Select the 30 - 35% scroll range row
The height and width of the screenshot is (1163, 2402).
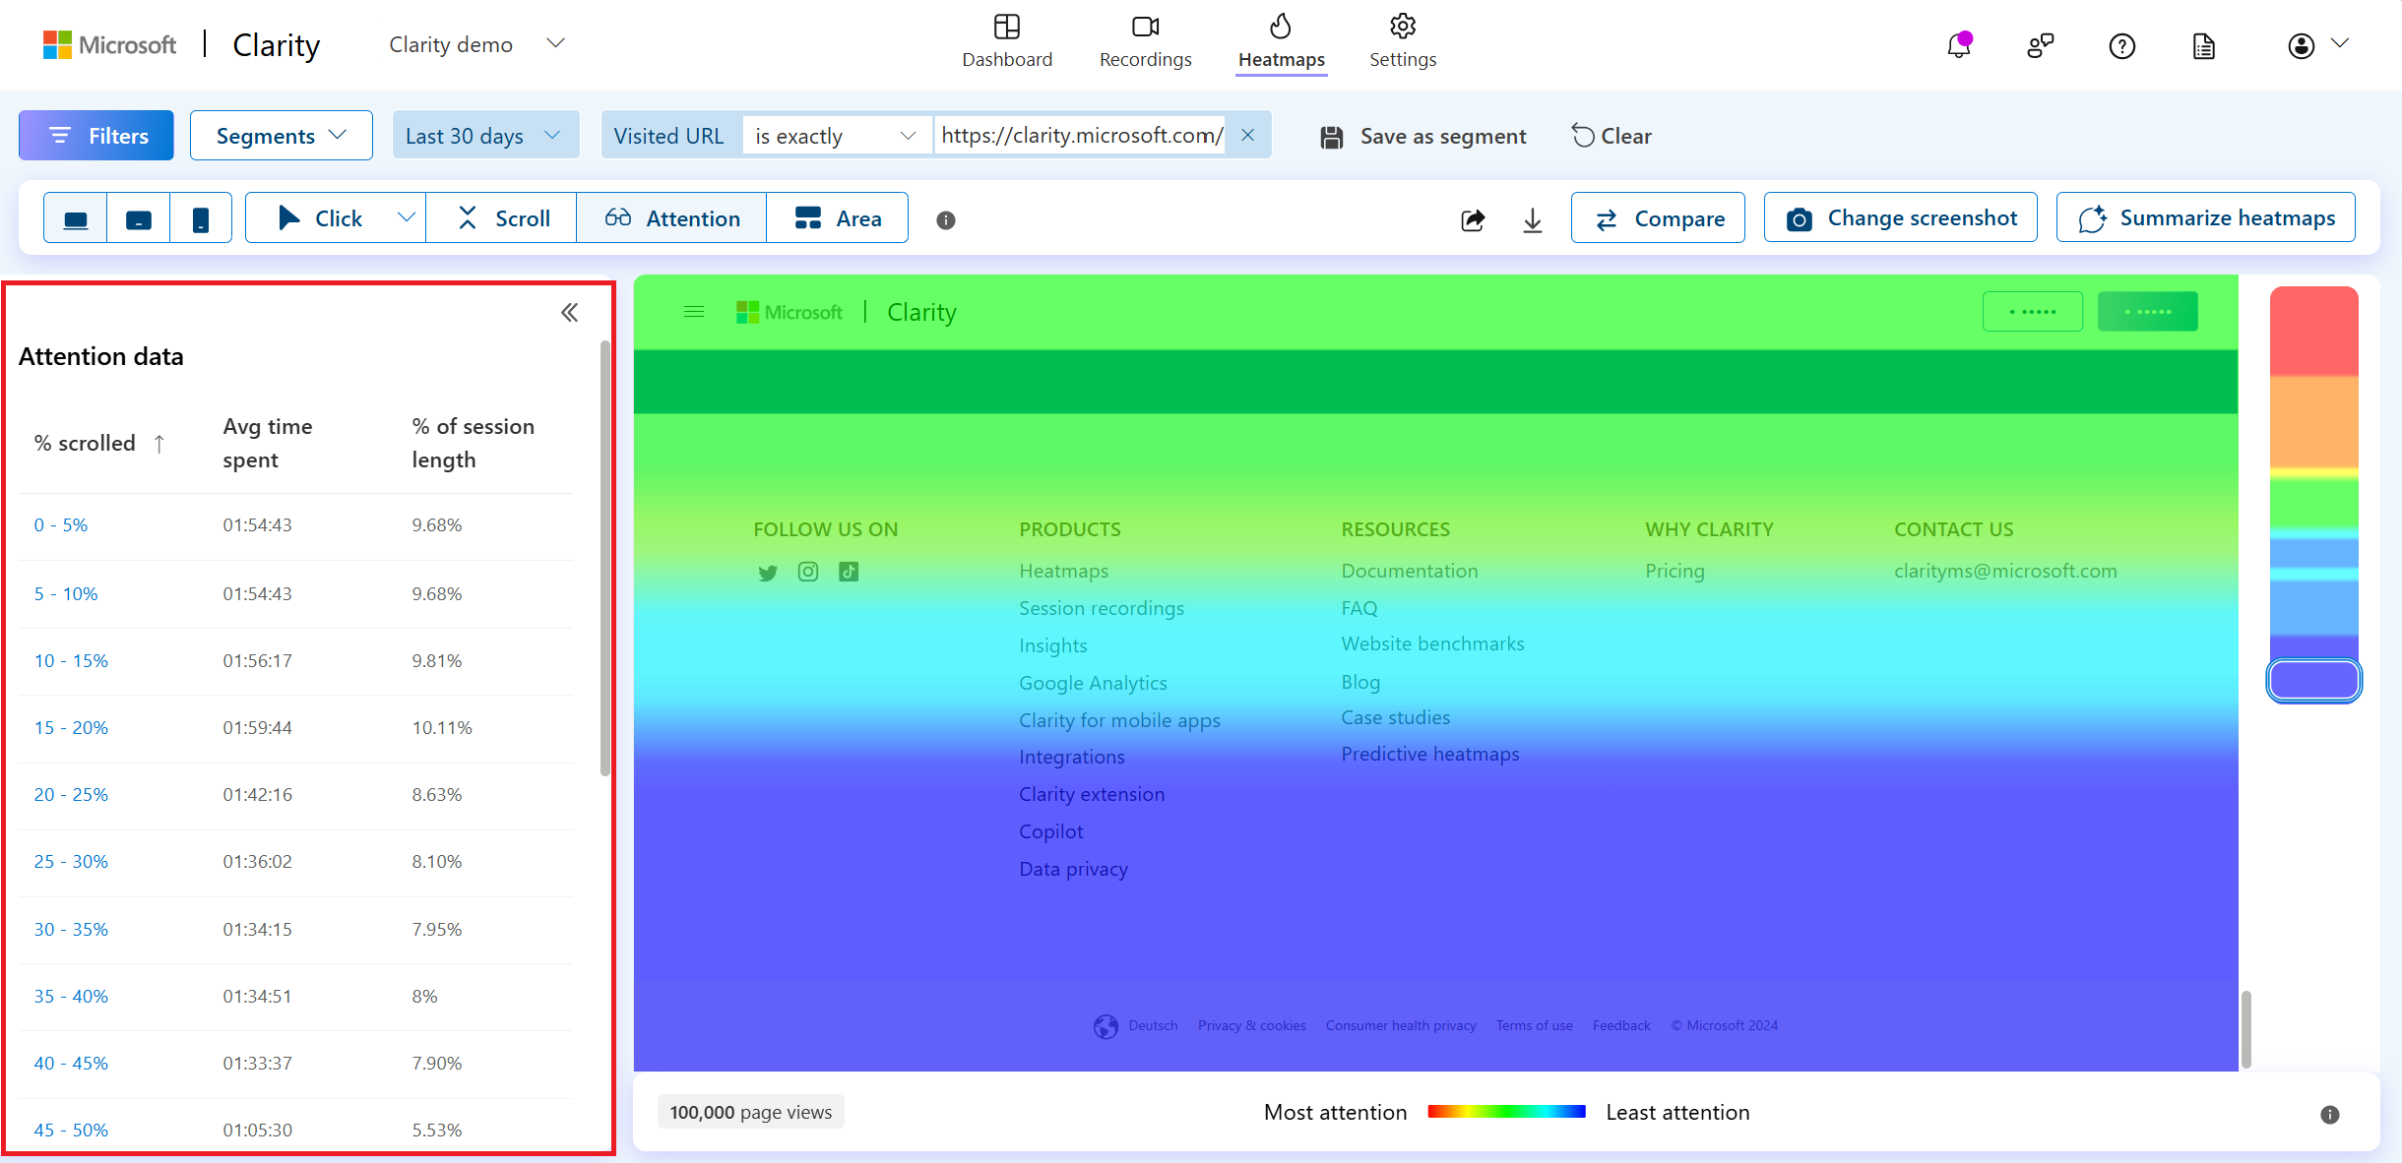pos(295,930)
